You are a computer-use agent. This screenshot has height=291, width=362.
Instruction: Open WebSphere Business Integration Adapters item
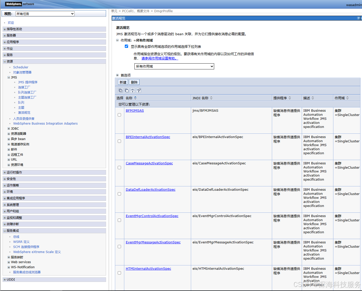[45, 124]
